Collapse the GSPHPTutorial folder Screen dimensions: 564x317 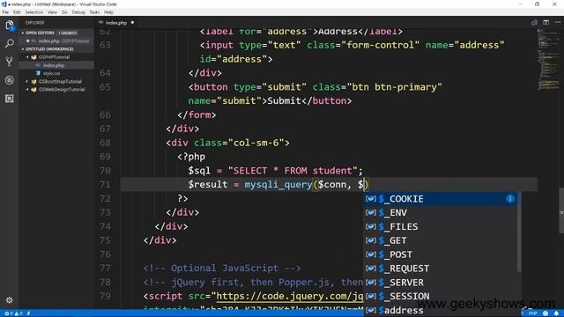pyautogui.click(x=27, y=57)
